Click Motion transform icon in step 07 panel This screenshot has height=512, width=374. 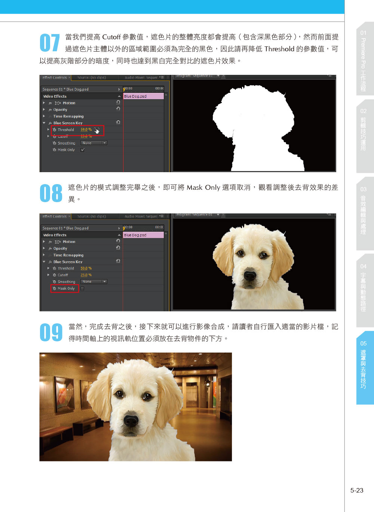(58, 103)
